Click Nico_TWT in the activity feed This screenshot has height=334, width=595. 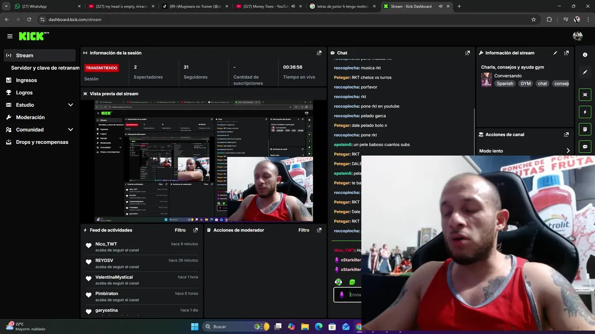pos(106,244)
